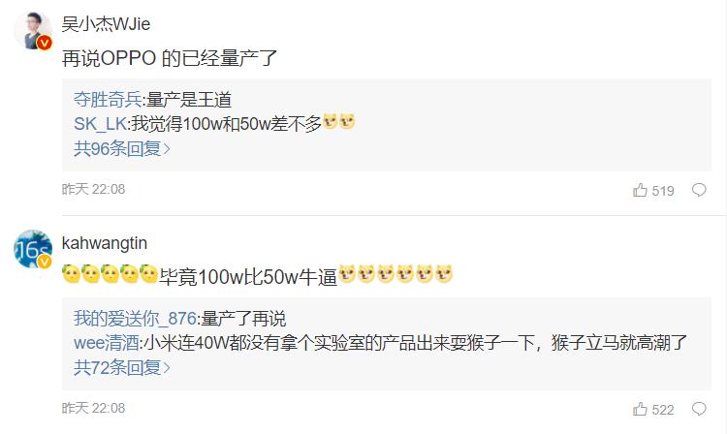Open username 吴小杰WJie
Viewport: 727px width, 434px height.
coord(106,23)
